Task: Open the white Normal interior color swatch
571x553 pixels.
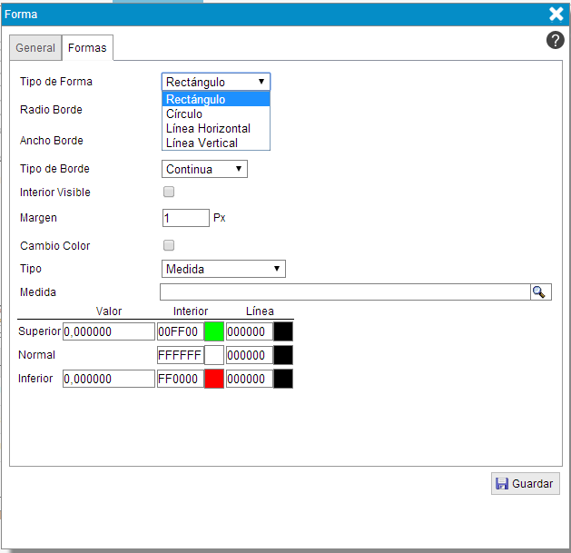Action: click(213, 355)
